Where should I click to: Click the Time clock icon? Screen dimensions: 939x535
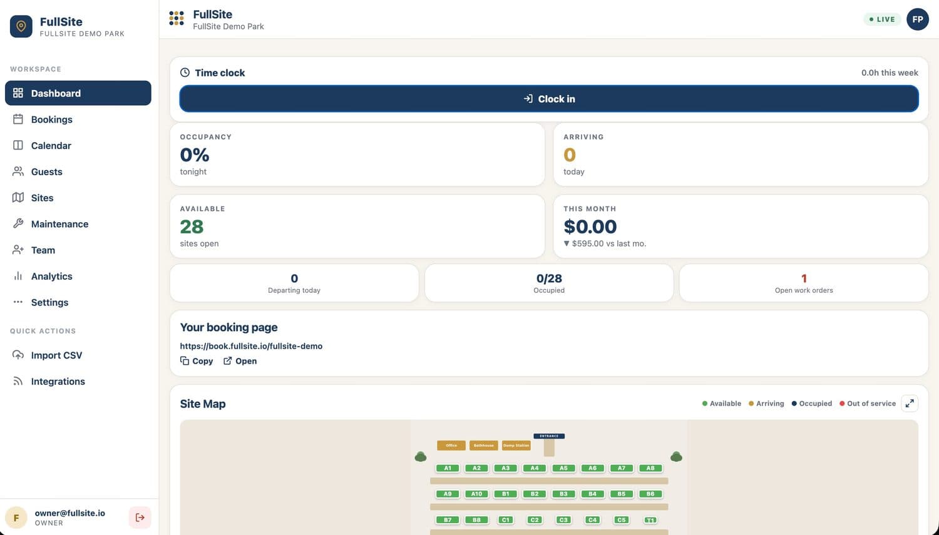185,73
